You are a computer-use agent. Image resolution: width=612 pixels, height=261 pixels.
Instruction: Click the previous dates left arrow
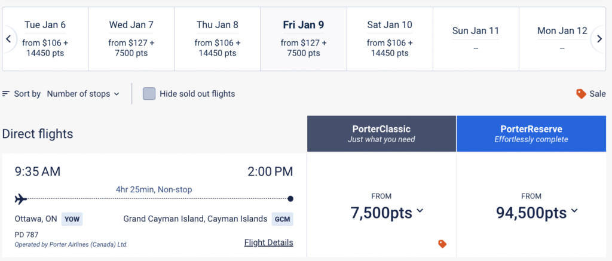coord(8,39)
